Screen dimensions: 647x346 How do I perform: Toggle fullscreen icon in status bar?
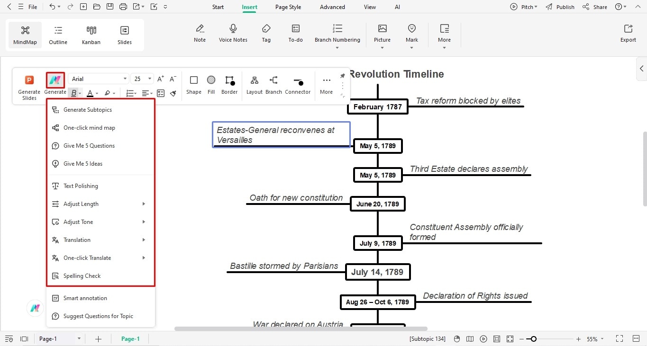pyautogui.click(x=619, y=339)
